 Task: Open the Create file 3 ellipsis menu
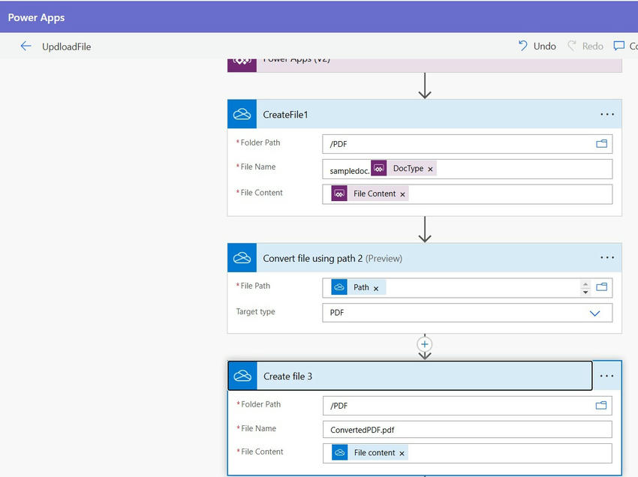pyautogui.click(x=606, y=376)
